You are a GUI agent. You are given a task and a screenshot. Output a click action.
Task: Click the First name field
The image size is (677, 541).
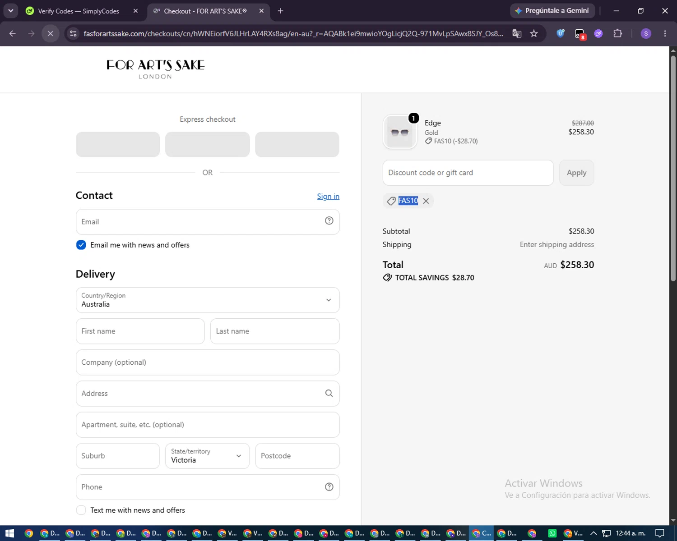pos(140,331)
